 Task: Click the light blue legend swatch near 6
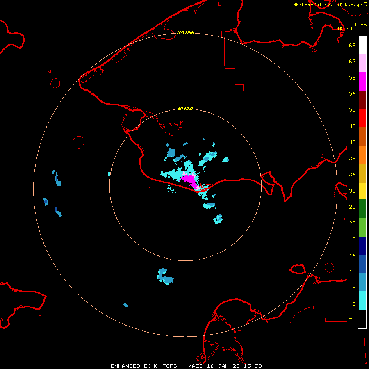[x=362, y=282]
